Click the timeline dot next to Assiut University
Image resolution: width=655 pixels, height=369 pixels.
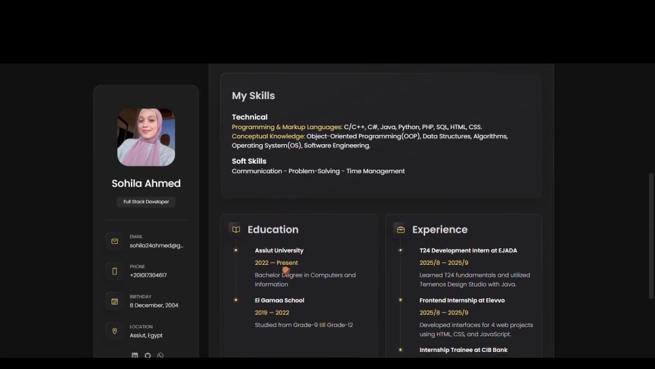pyautogui.click(x=236, y=250)
